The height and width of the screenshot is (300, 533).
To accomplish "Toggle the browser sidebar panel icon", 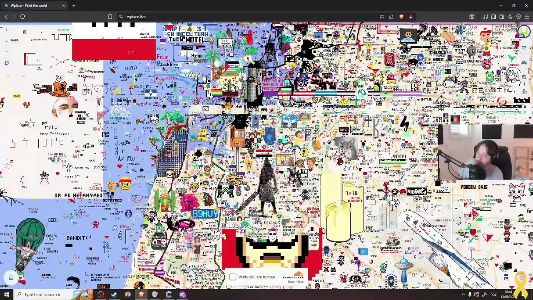I will click(493, 17).
